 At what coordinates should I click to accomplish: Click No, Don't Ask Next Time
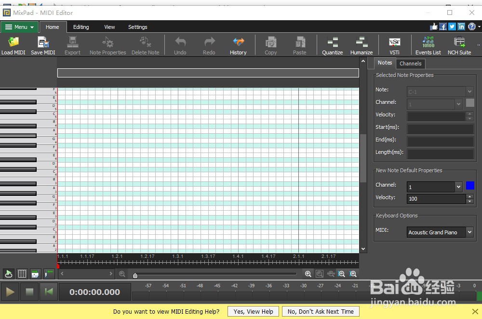pos(321,311)
